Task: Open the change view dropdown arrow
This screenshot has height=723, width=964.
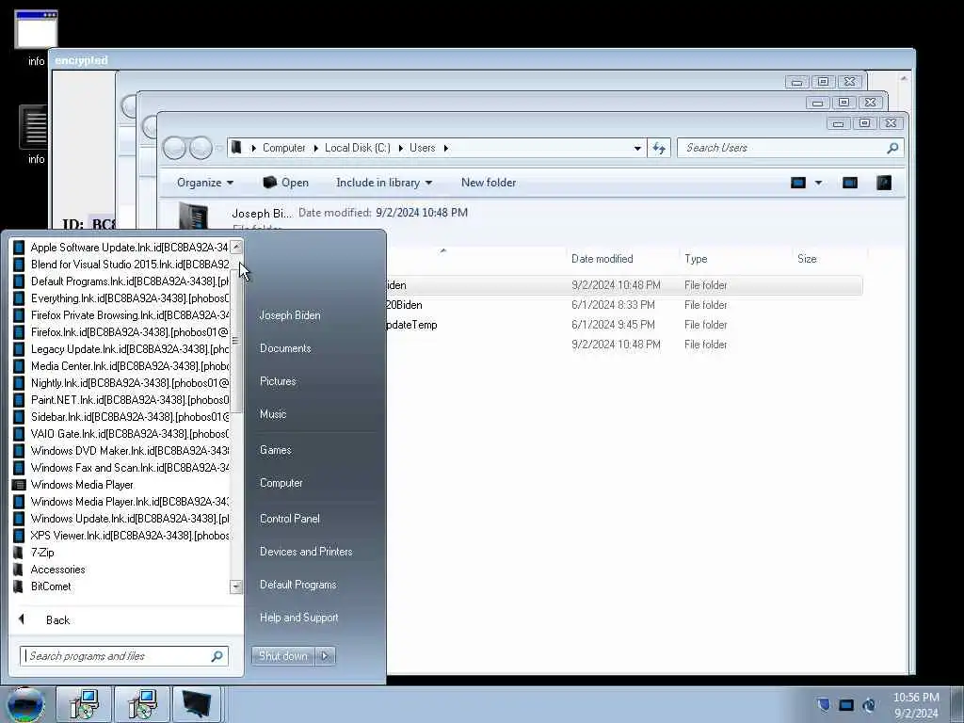Action: pyautogui.click(x=818, y=183)
